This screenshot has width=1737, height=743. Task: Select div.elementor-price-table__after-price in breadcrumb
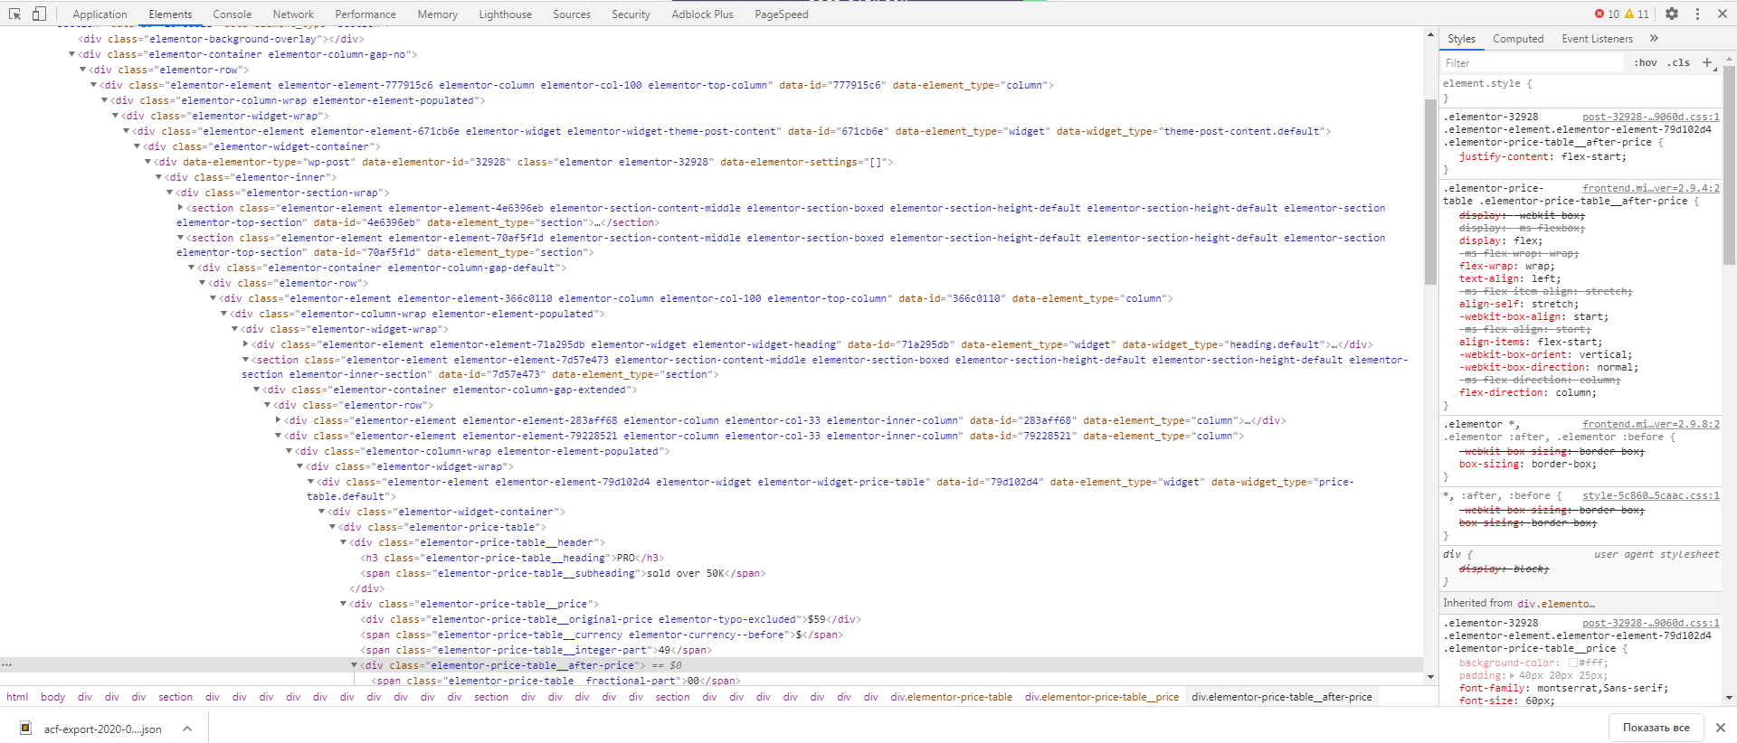point(1281,697)
